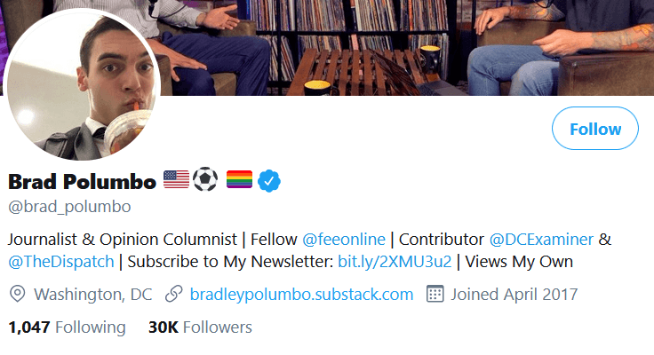Click the Washington, DC location text
This screenshot has height=355, width=654.
tap(94, 294)
